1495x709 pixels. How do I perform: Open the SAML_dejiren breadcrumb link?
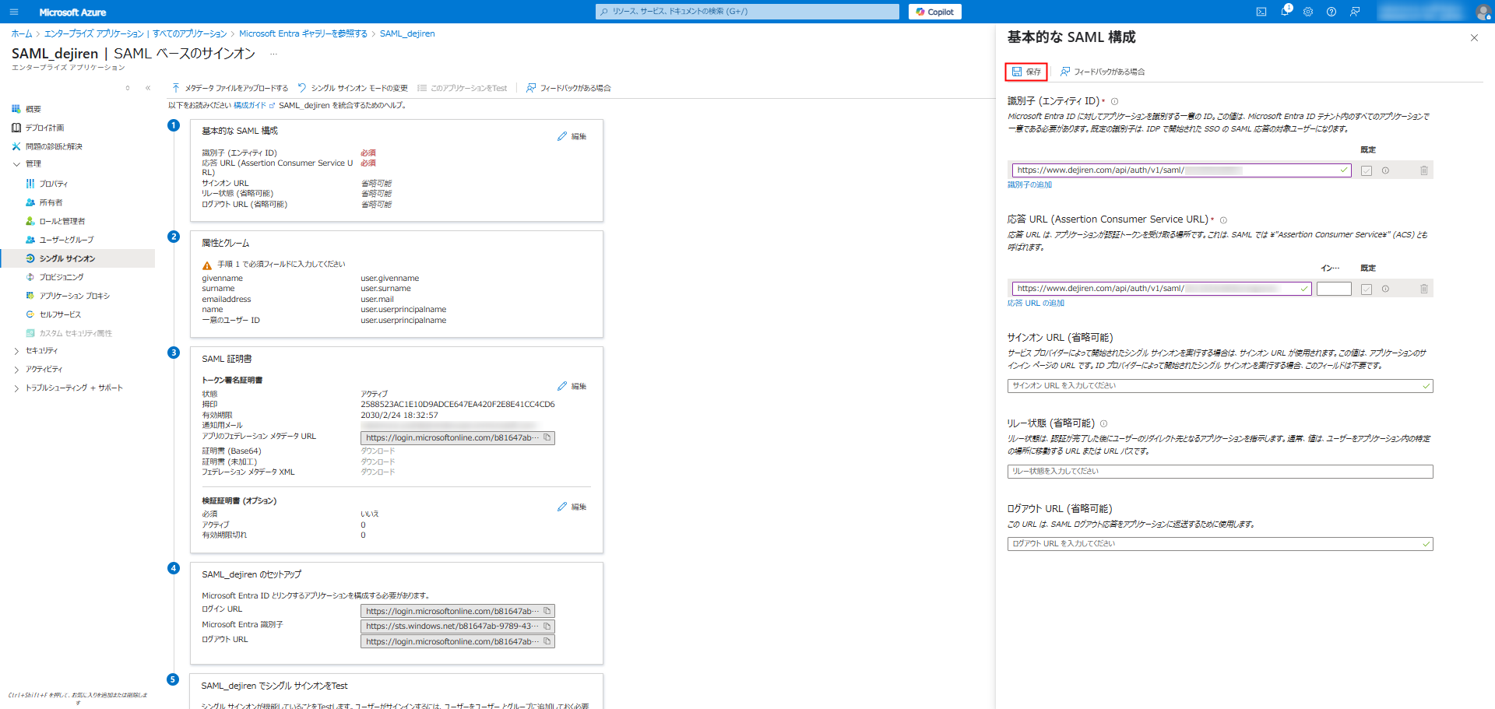click(407, 33)
